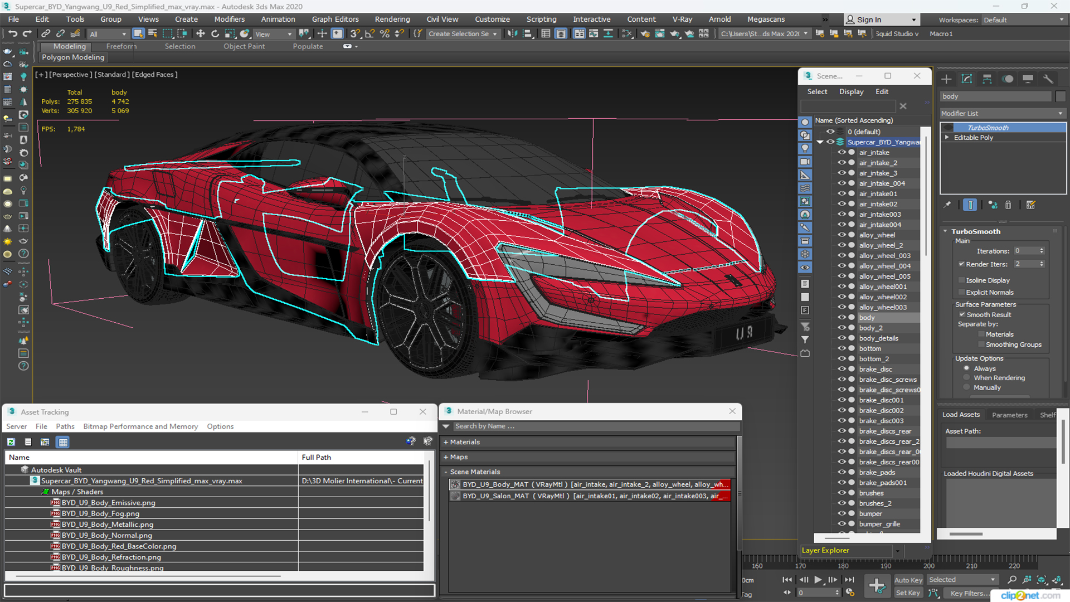This screenshot has width=1070, height=602.
Task: Open the reference coordinate View dropdown
Action: tap(273, 34)
